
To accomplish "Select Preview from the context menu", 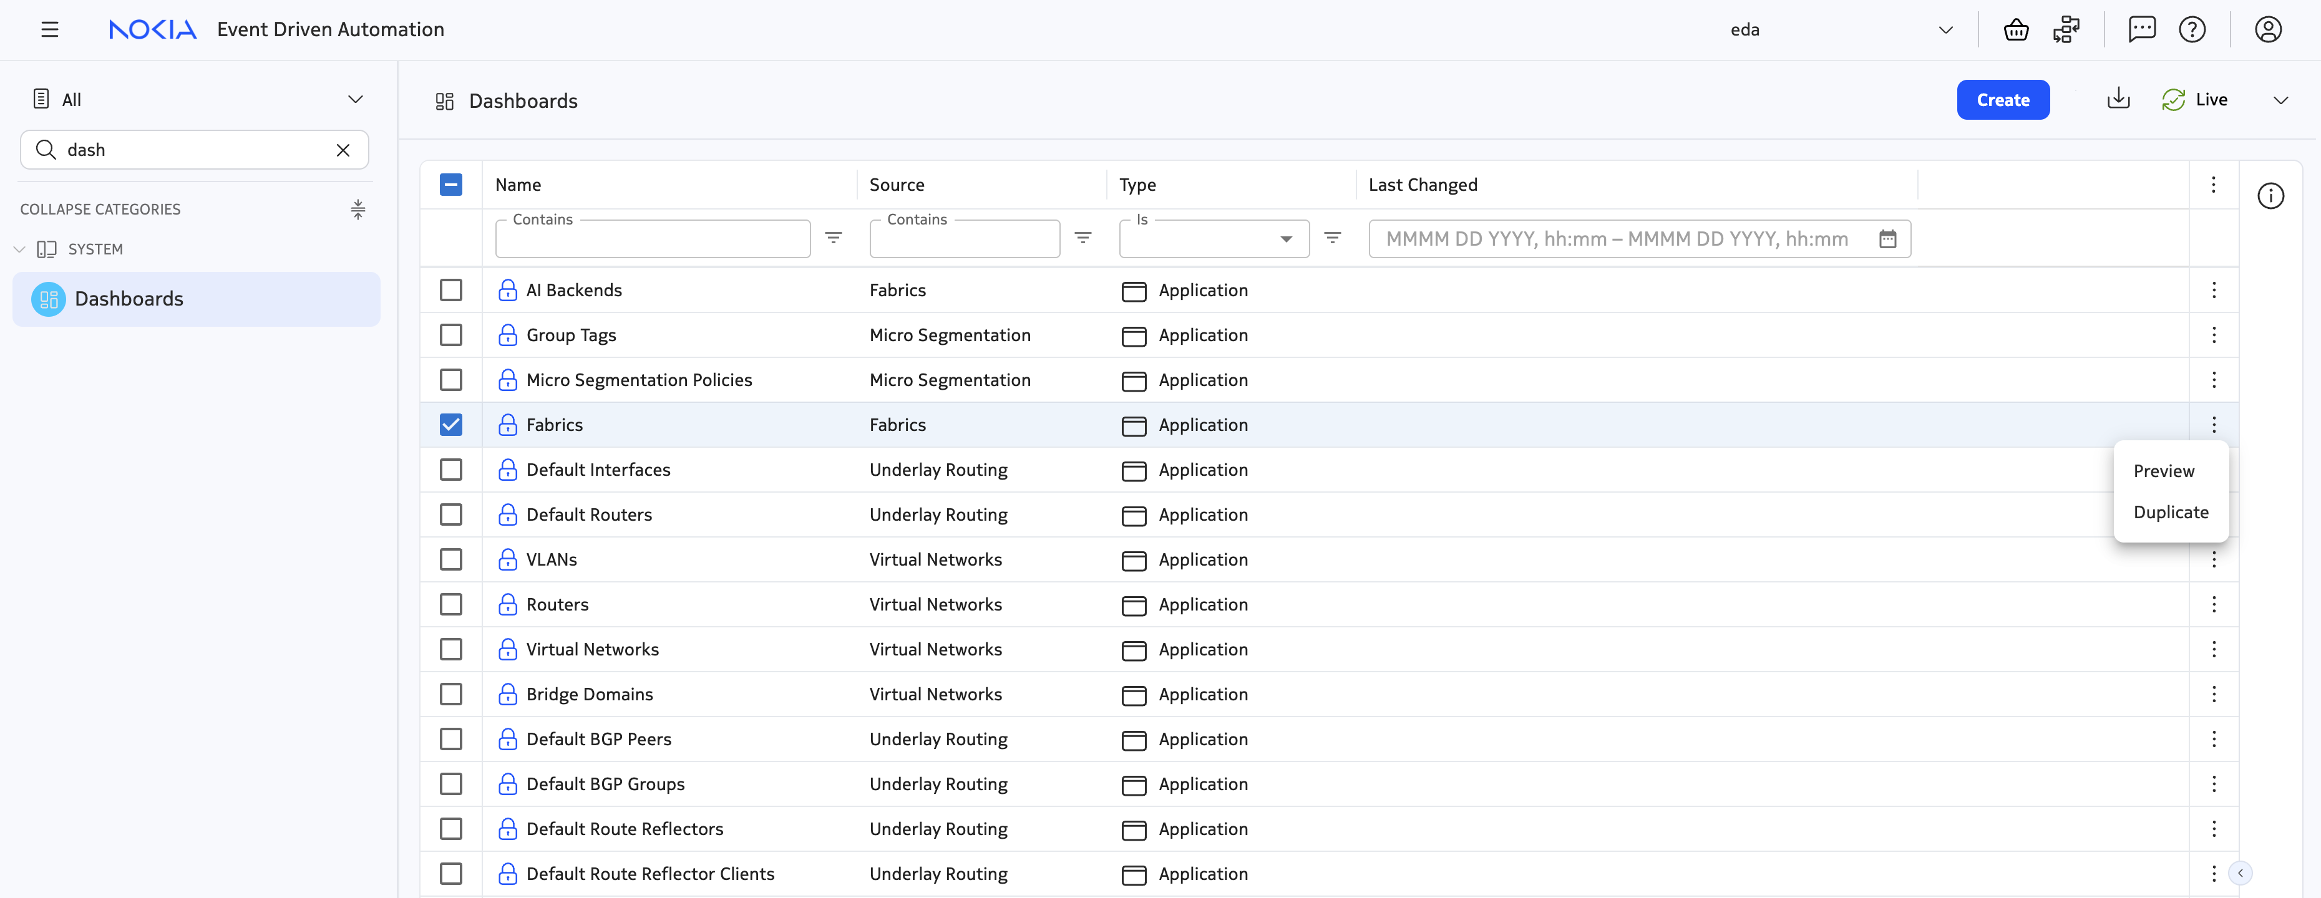I will [2163, 471].
